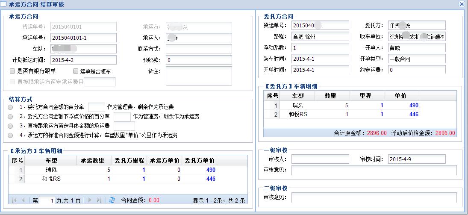This screenshot has height=215, width=468.
Task: Check the 运单是否随车 option
Action: click(x=76, y=71)
